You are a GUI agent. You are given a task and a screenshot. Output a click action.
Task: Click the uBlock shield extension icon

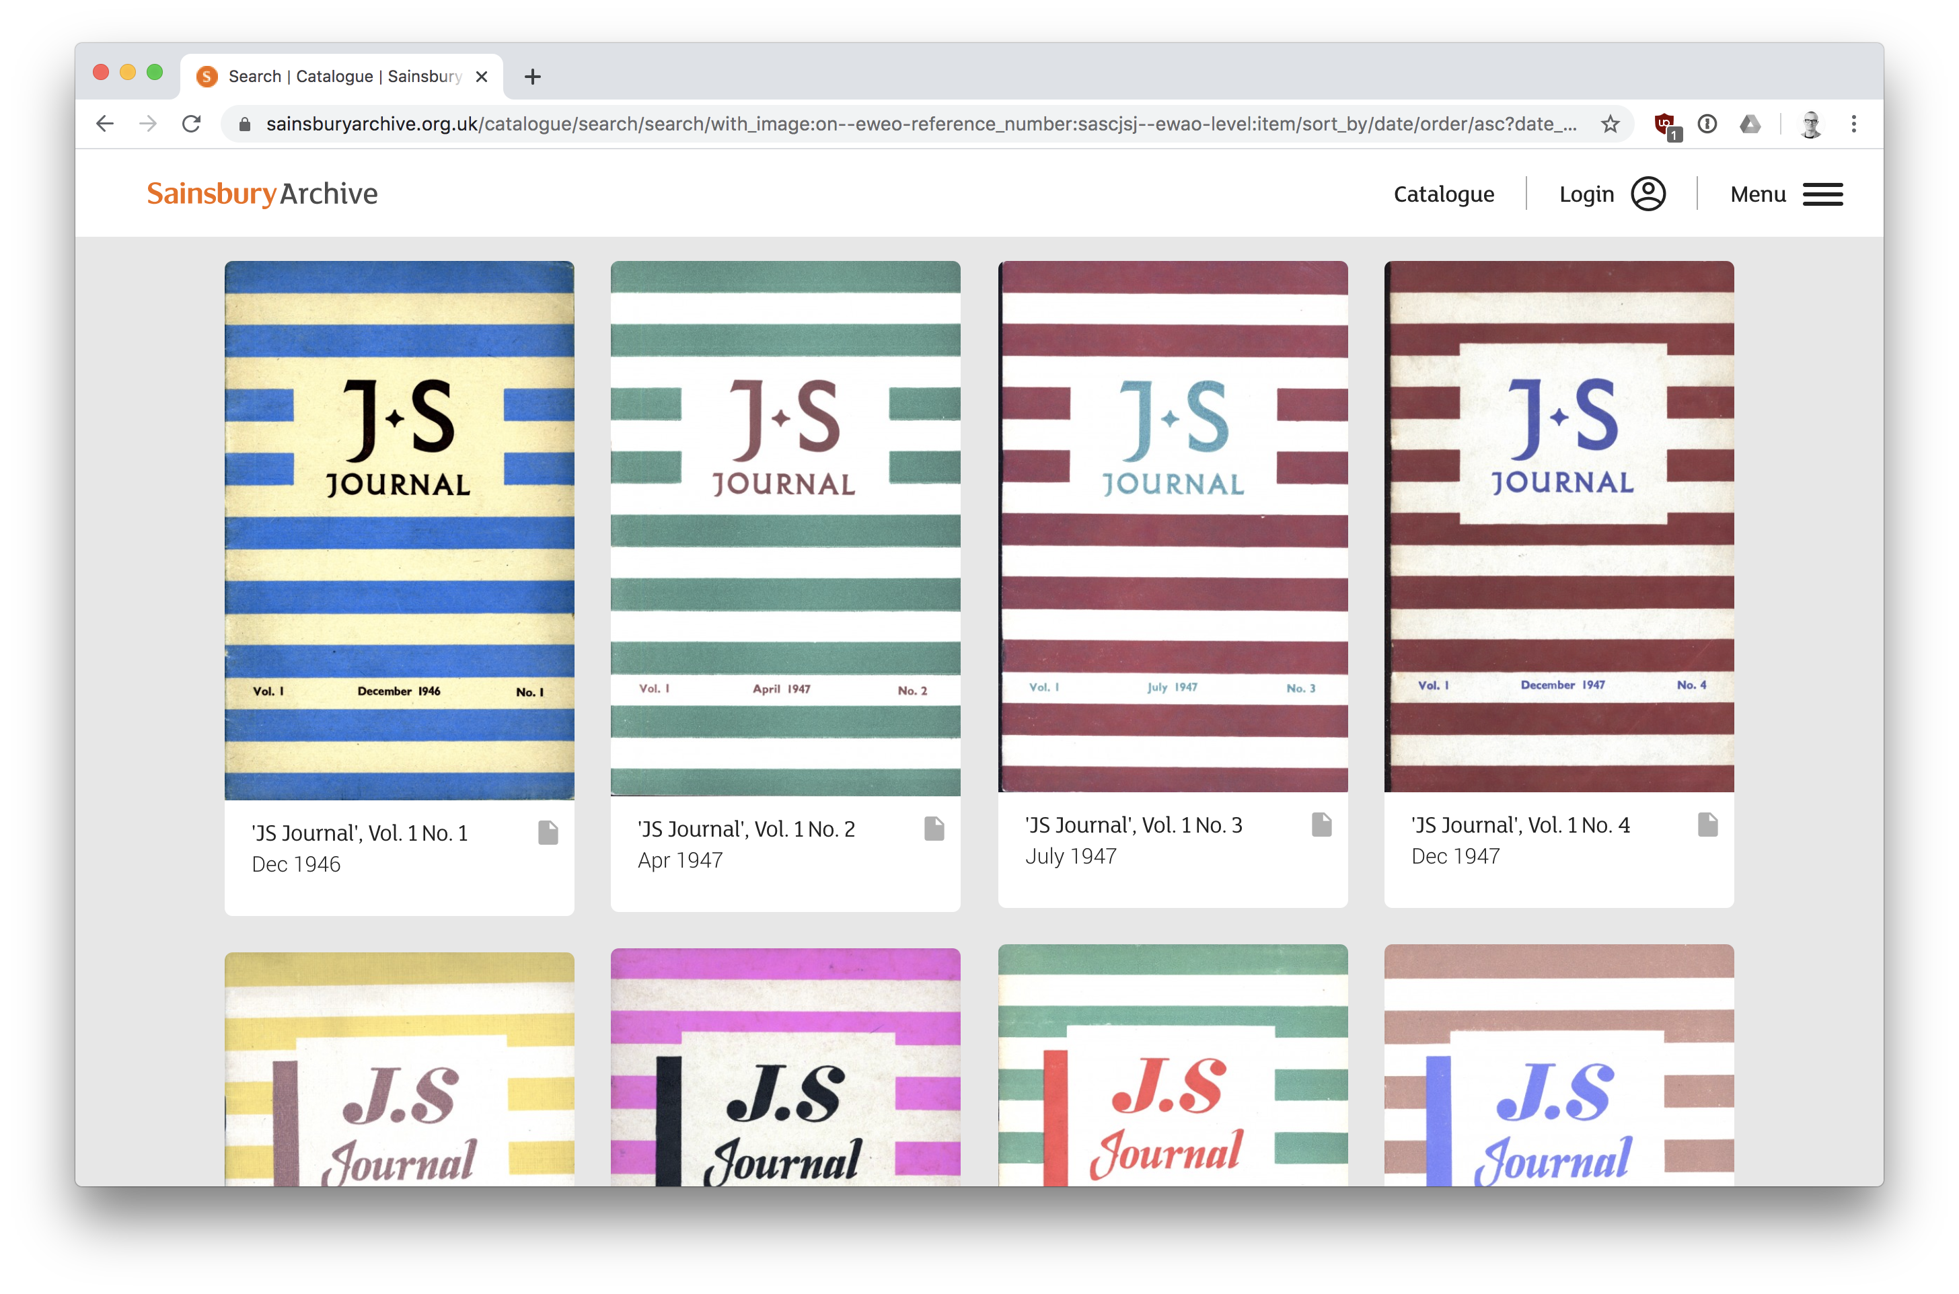point(1665,124)
